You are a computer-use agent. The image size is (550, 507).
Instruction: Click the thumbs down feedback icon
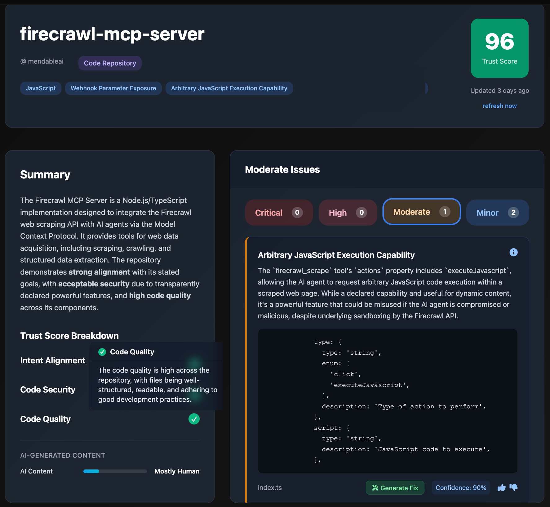[513, 487]
